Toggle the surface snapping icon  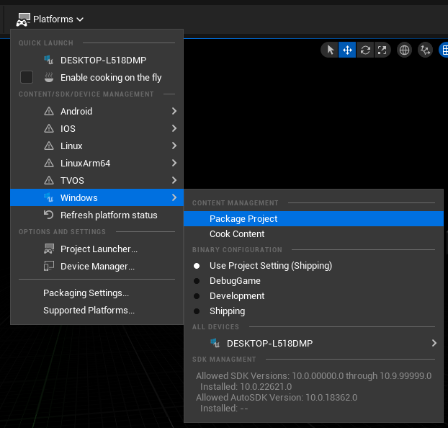coord(425,50)
